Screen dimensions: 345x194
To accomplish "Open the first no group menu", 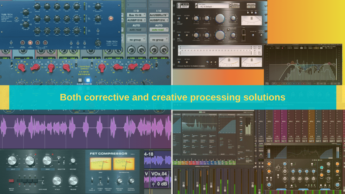I will coord(136,39).
